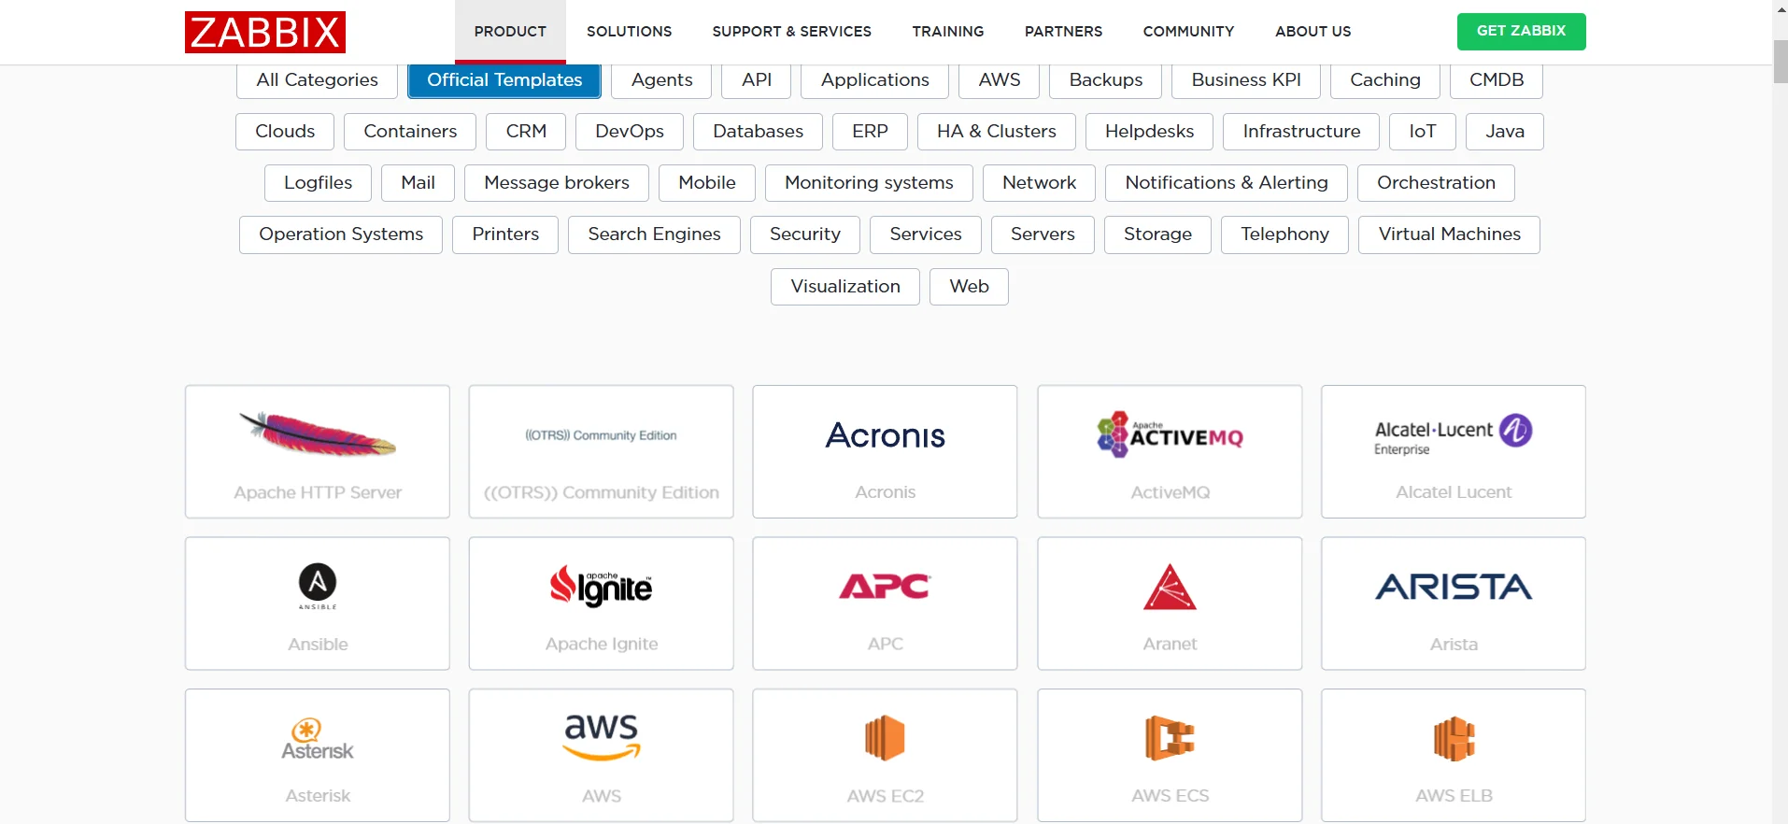Image resolution: width=1788 pixels, height=824 pixels.
Task: Choose the Containers category
Action: 410,132
